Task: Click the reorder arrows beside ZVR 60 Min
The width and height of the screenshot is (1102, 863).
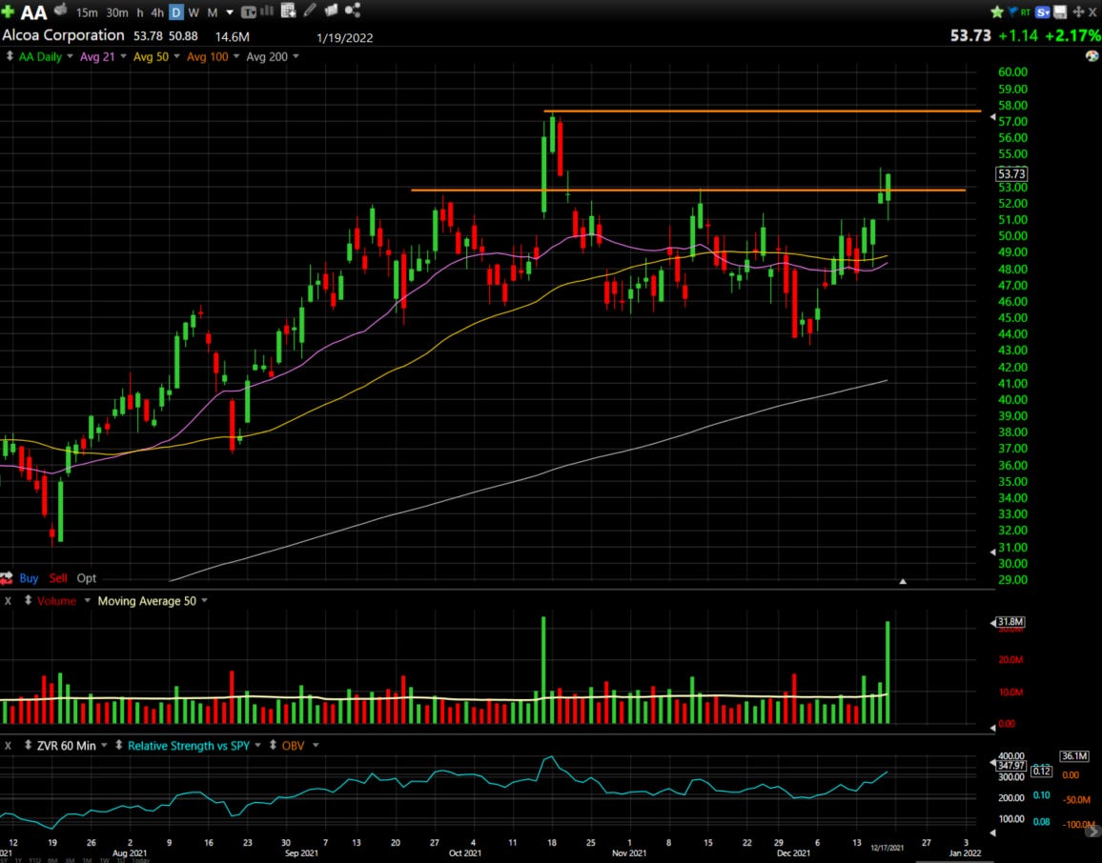Action: 28,745
